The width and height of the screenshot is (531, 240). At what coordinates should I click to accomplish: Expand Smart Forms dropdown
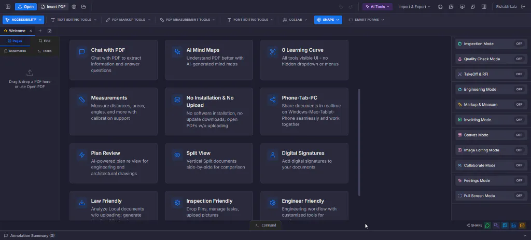tap(367, 20)
